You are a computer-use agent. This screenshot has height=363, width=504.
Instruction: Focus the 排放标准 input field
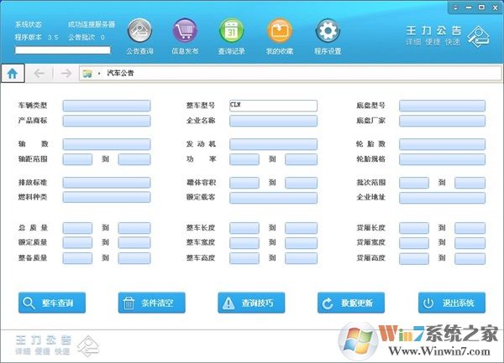(107, 183)
